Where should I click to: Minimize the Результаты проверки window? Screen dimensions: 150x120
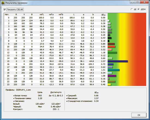coord(133,2)
